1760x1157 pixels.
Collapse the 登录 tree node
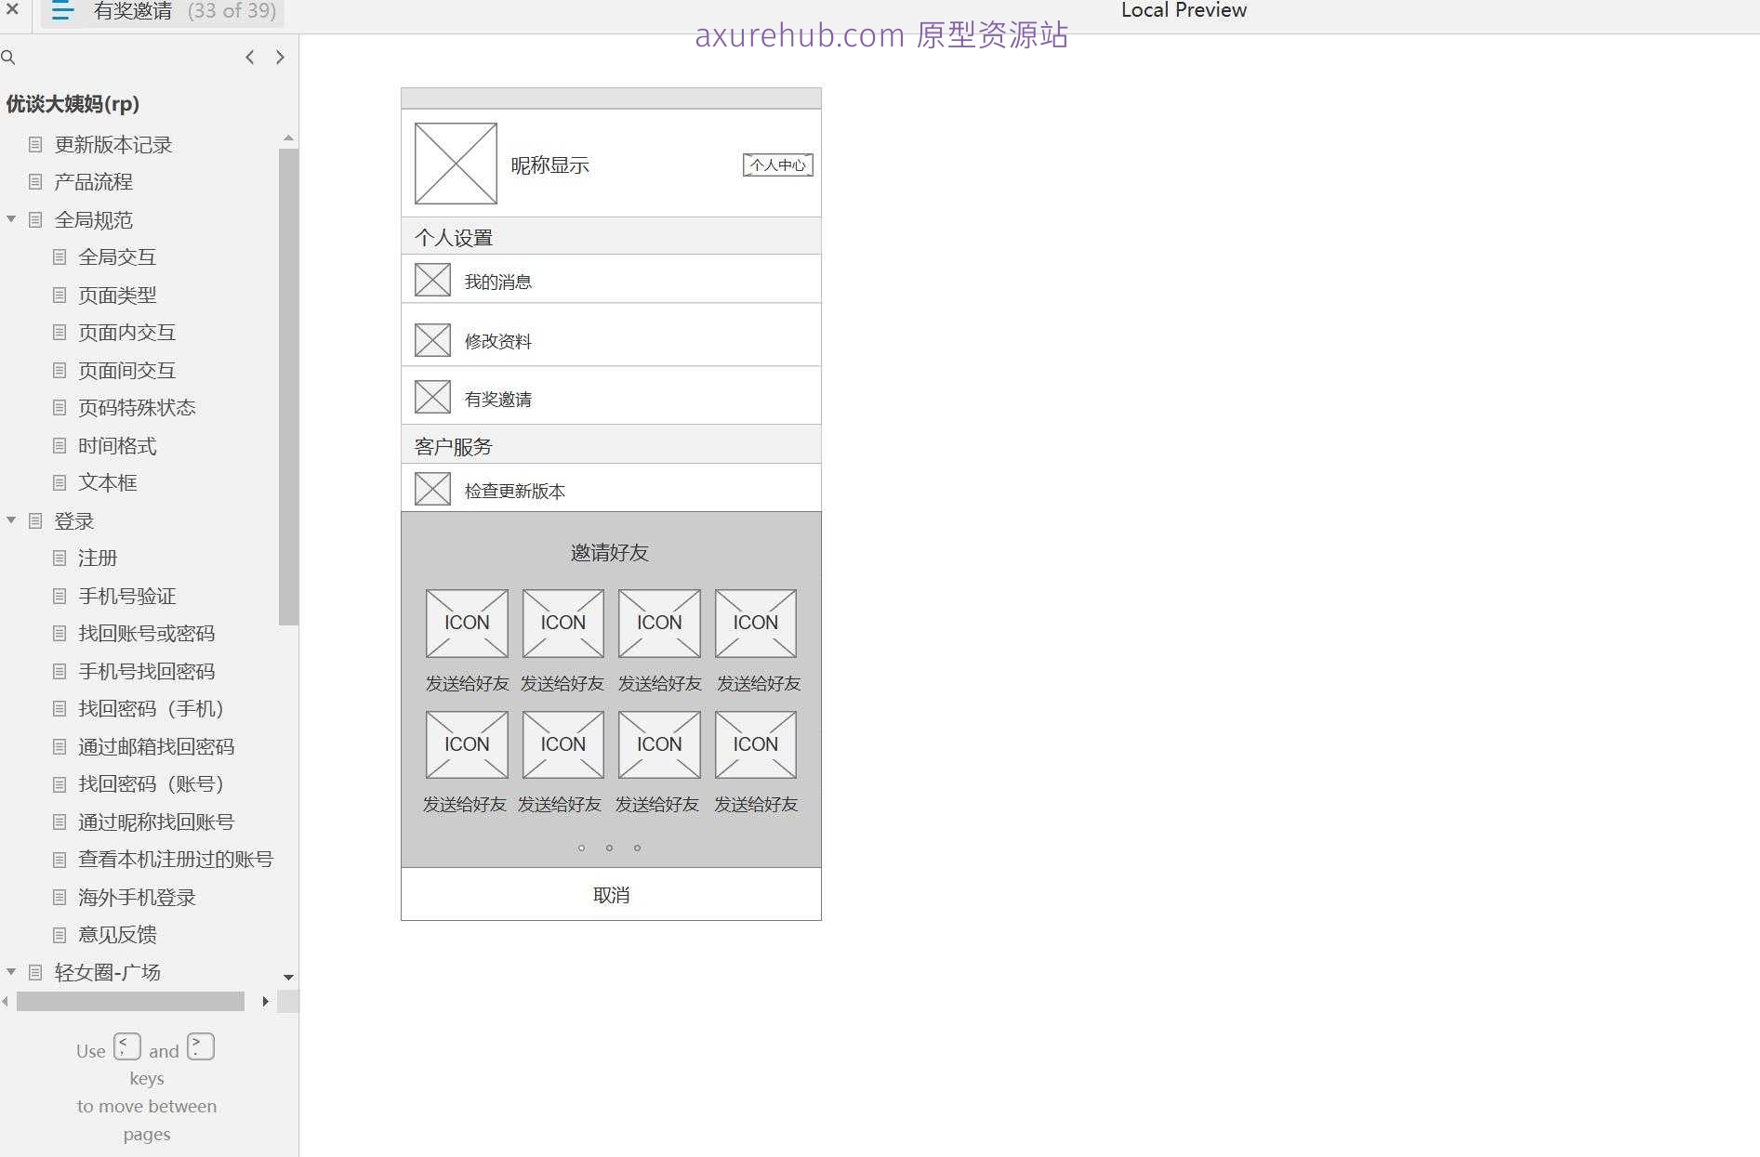[x=11, y=520]
